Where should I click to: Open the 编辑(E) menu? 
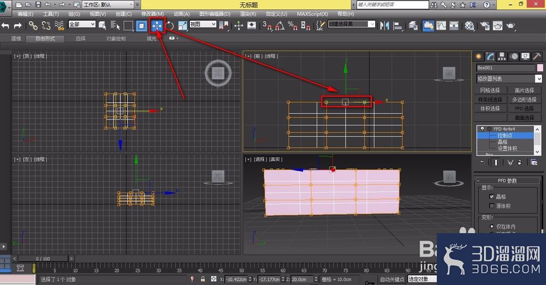tap(26, 14)
